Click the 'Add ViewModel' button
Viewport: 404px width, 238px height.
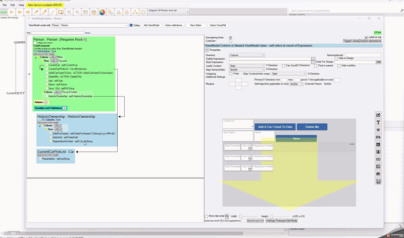point(151,25)
